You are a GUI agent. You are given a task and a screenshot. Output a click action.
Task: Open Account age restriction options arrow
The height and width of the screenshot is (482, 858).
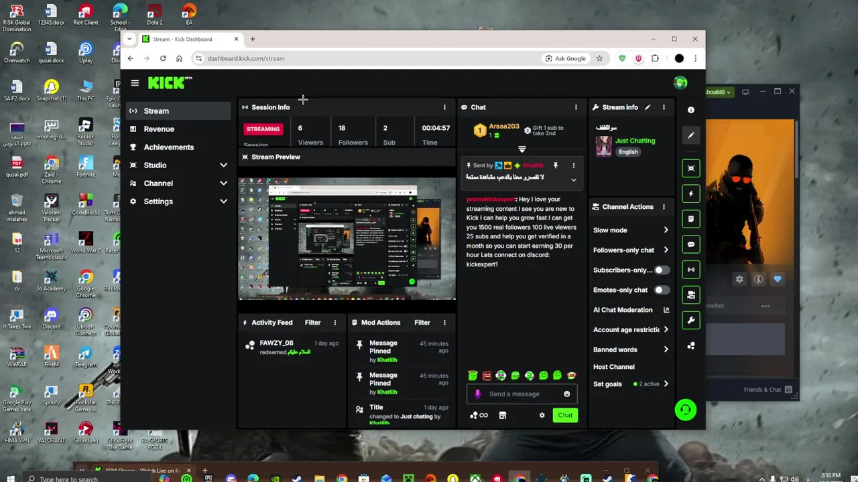[x=666, y=330]
